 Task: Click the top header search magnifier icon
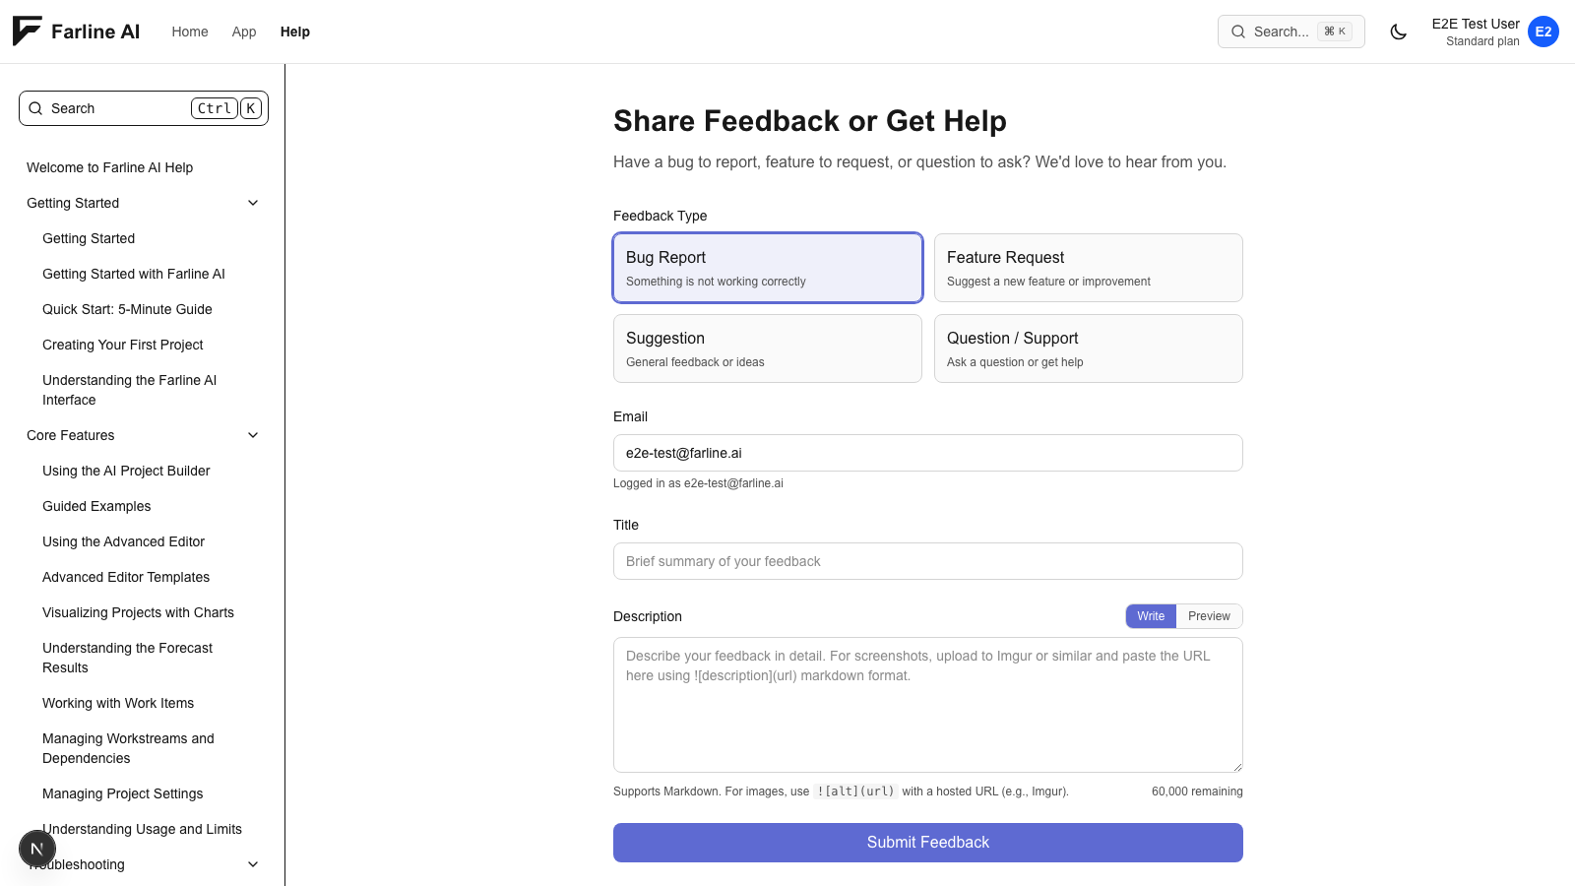pyautogui.click(x=1238, y=32)
